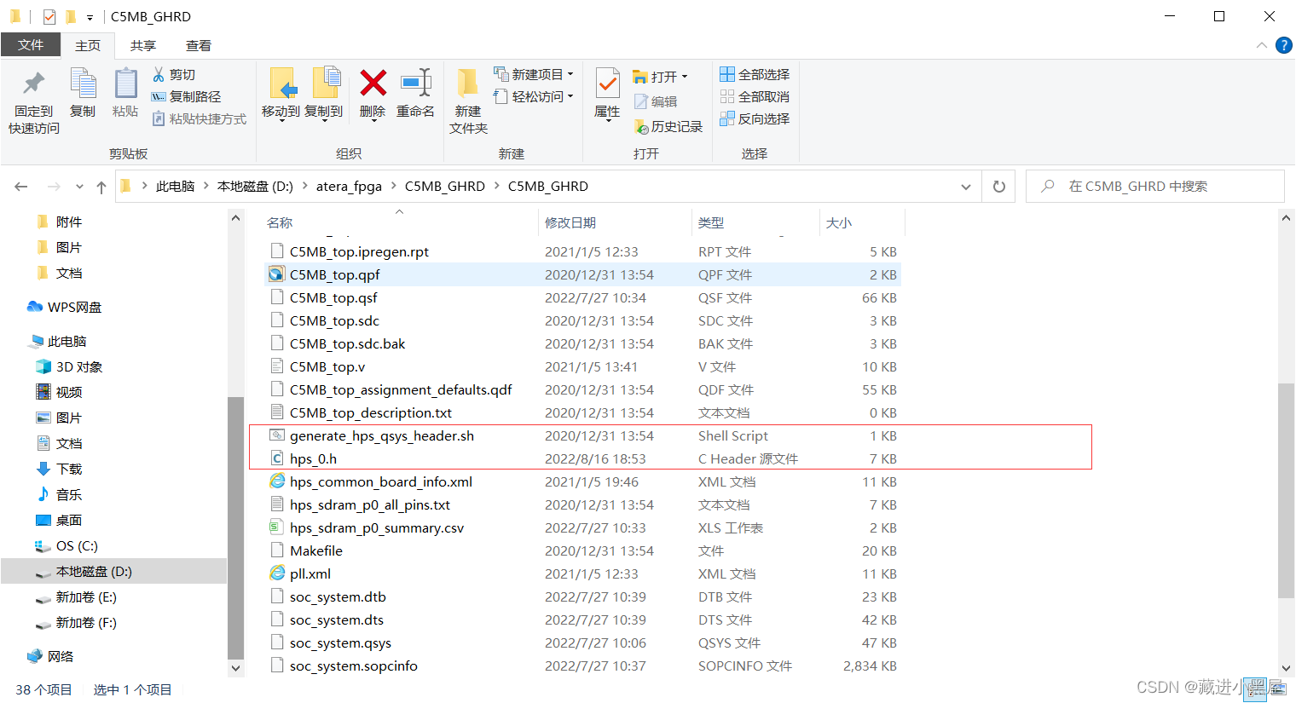Open Music folder in sidebar
This screenshot has height=703, width=1296.
click(60, 494)
